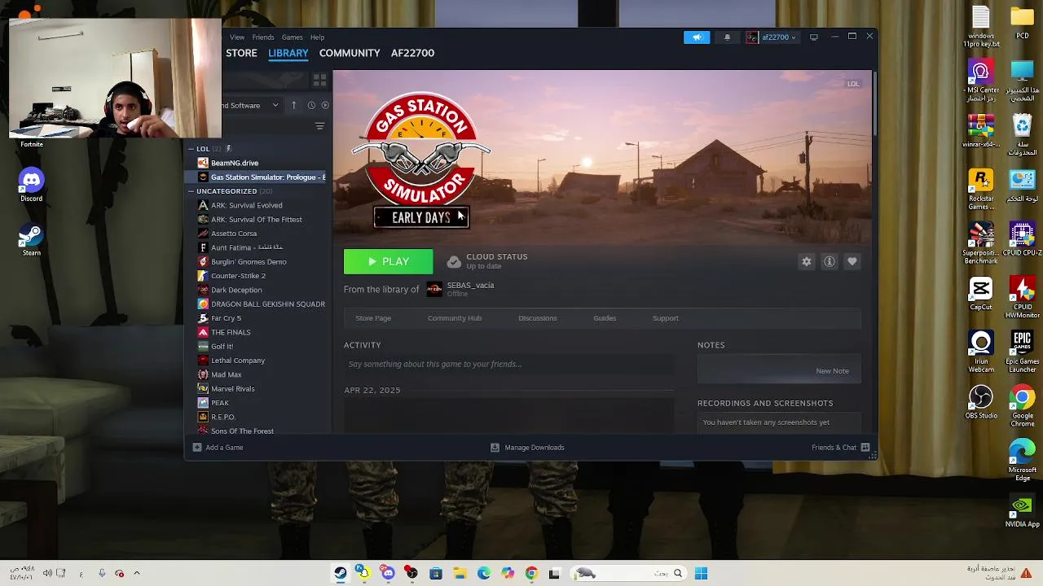Open Guides link
This screenshot has width=1043, height=586.
click(x=605, y=318)
